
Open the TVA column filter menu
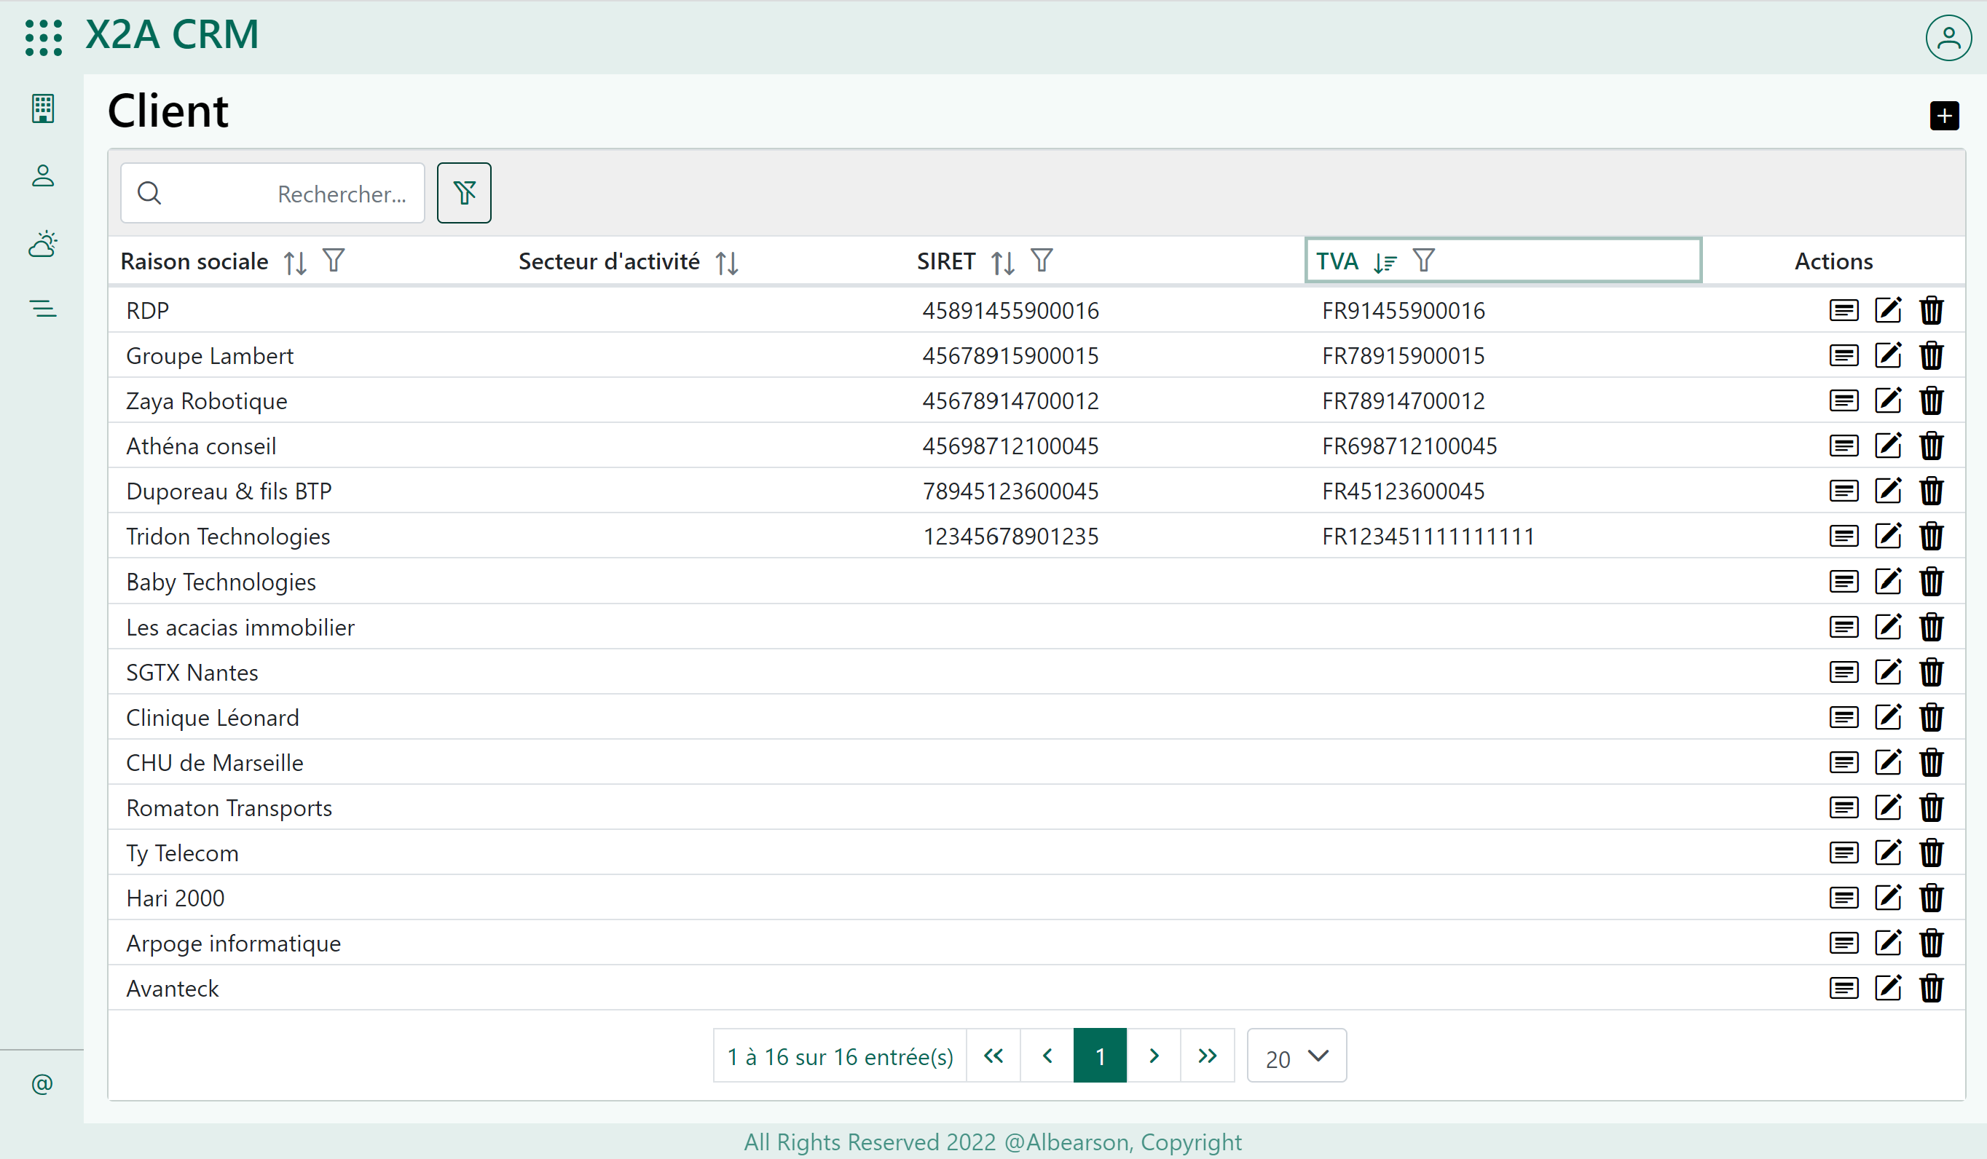pyautogui.click(x=1423, y=261)
